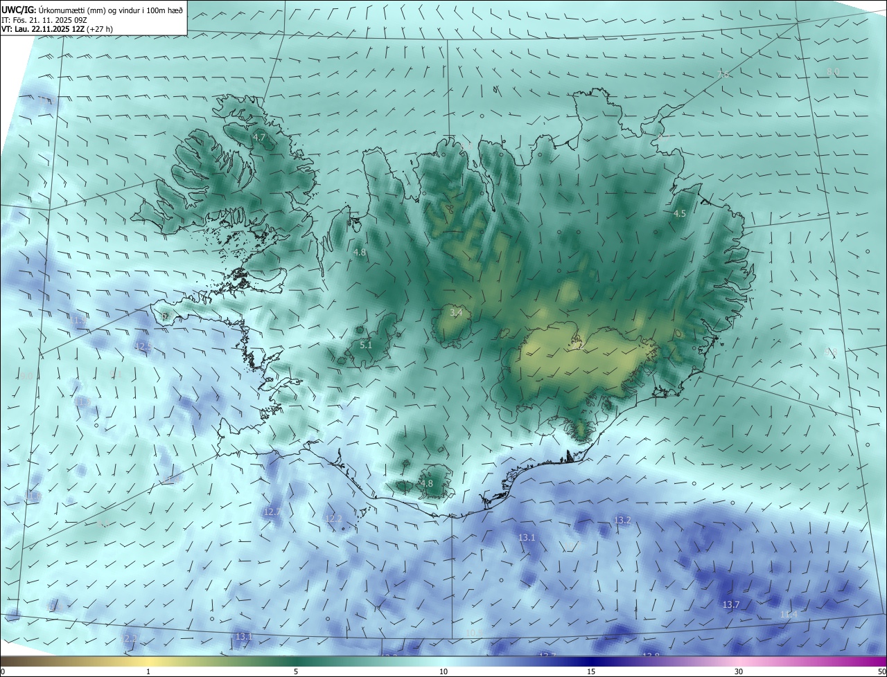The height and width of the screenshot is (677, 887).
Task: Click the precipitation color scale bar
Action: pyautogui.click(x=443, y=661)
